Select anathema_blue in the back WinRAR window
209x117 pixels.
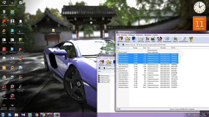coord(104,76)
